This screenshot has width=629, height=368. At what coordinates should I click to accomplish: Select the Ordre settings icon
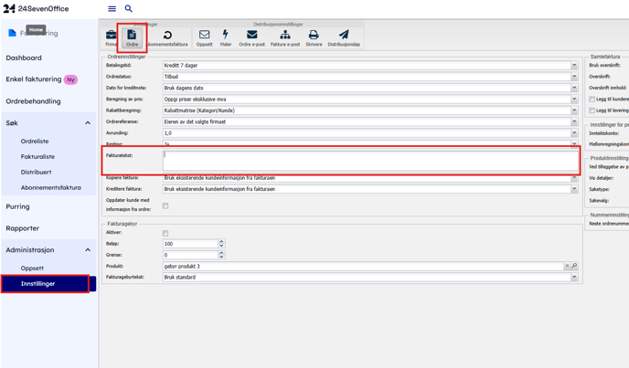pos(132,37)
